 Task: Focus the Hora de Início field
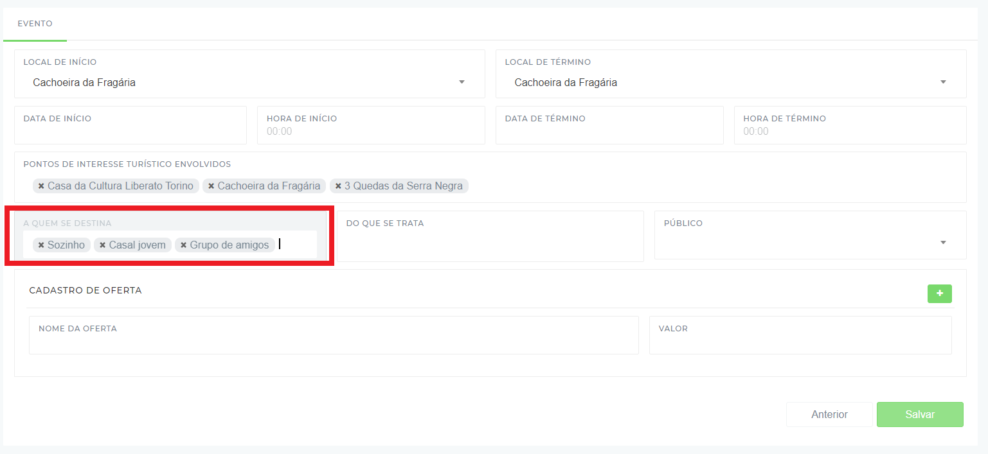coord(371,125)
